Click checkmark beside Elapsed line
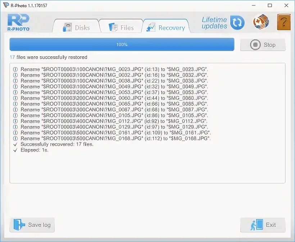 tap(15, 150)
